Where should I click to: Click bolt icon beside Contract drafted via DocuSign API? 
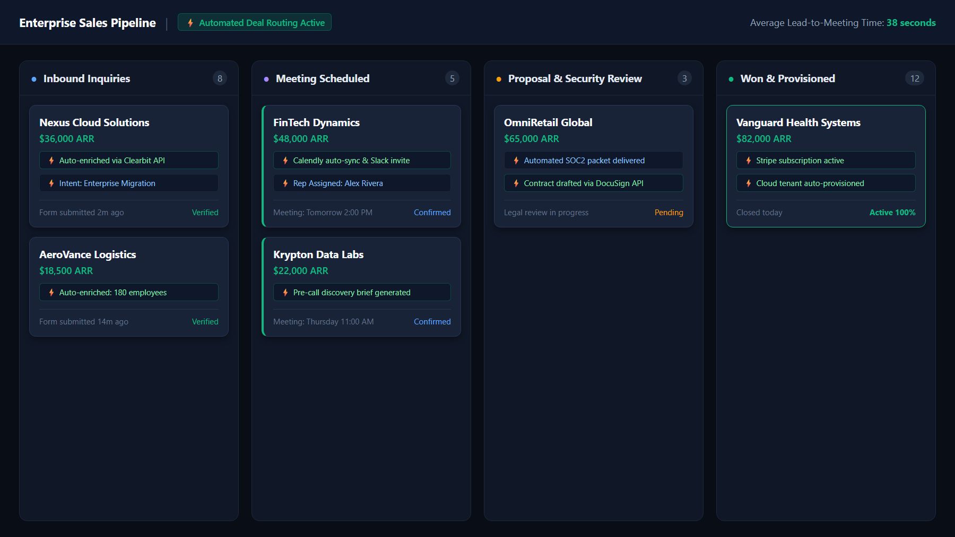click(516, 183)
